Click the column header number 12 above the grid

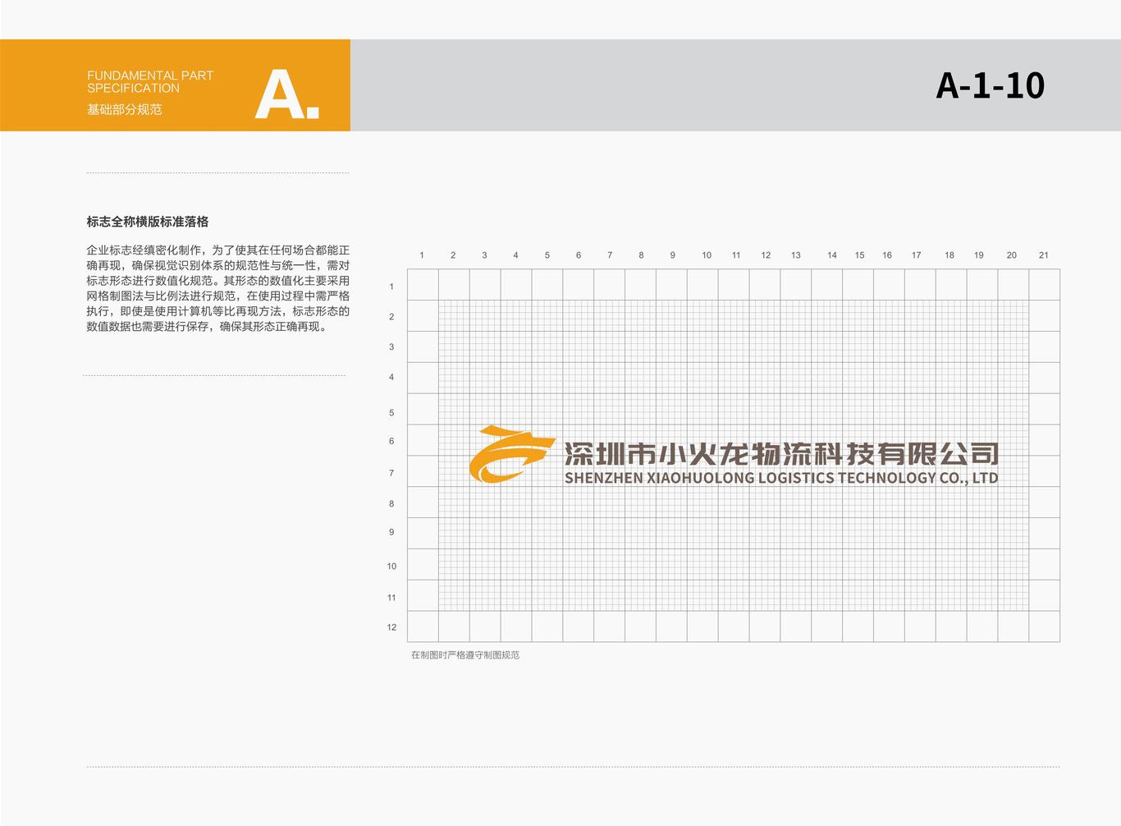pos(766,255)
